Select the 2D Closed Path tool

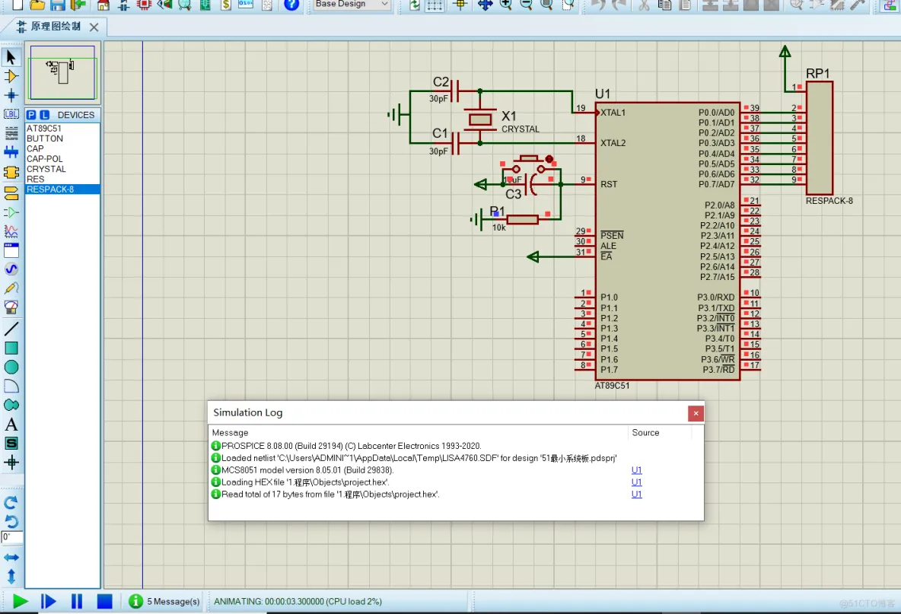tap(11, 405)
